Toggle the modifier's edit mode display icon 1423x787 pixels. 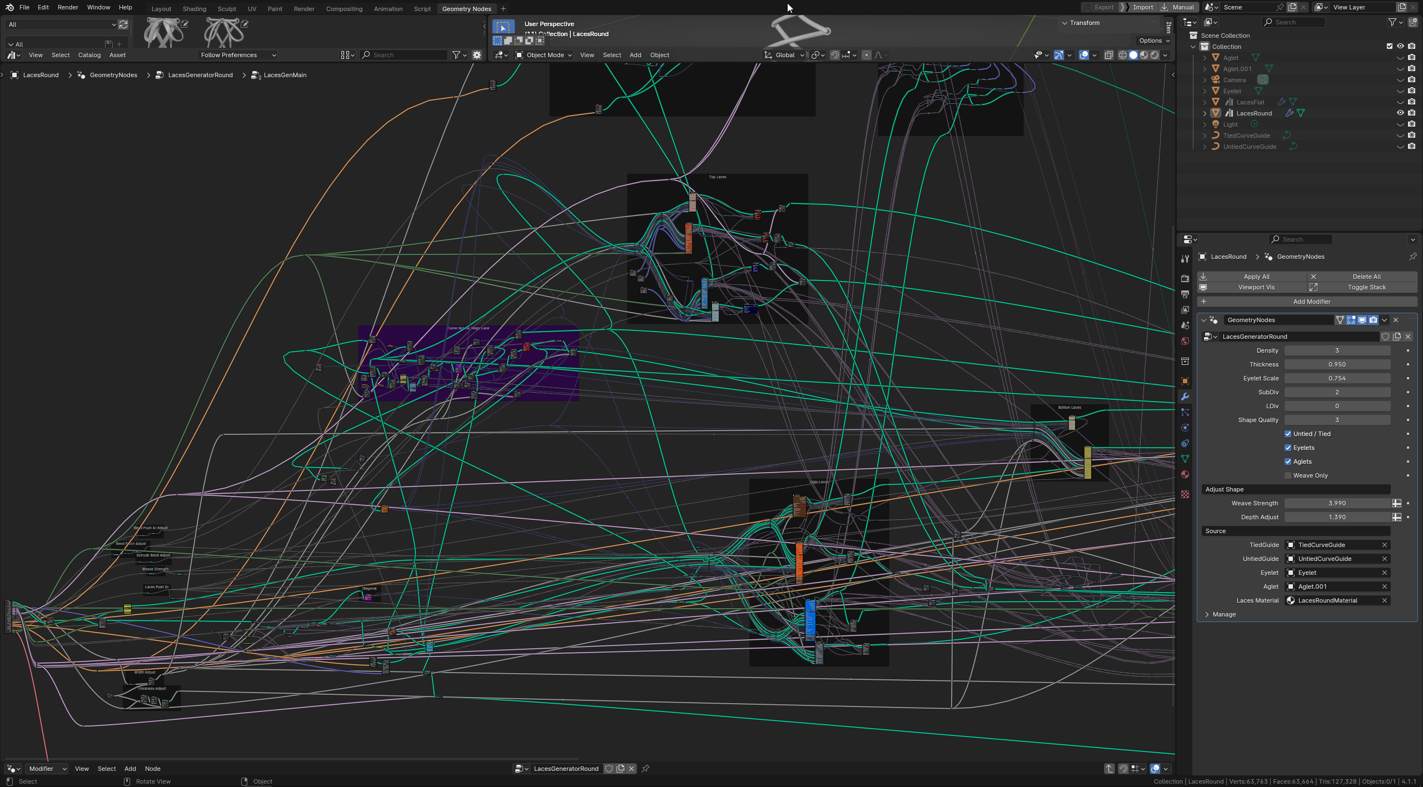tap(1351, 320)
